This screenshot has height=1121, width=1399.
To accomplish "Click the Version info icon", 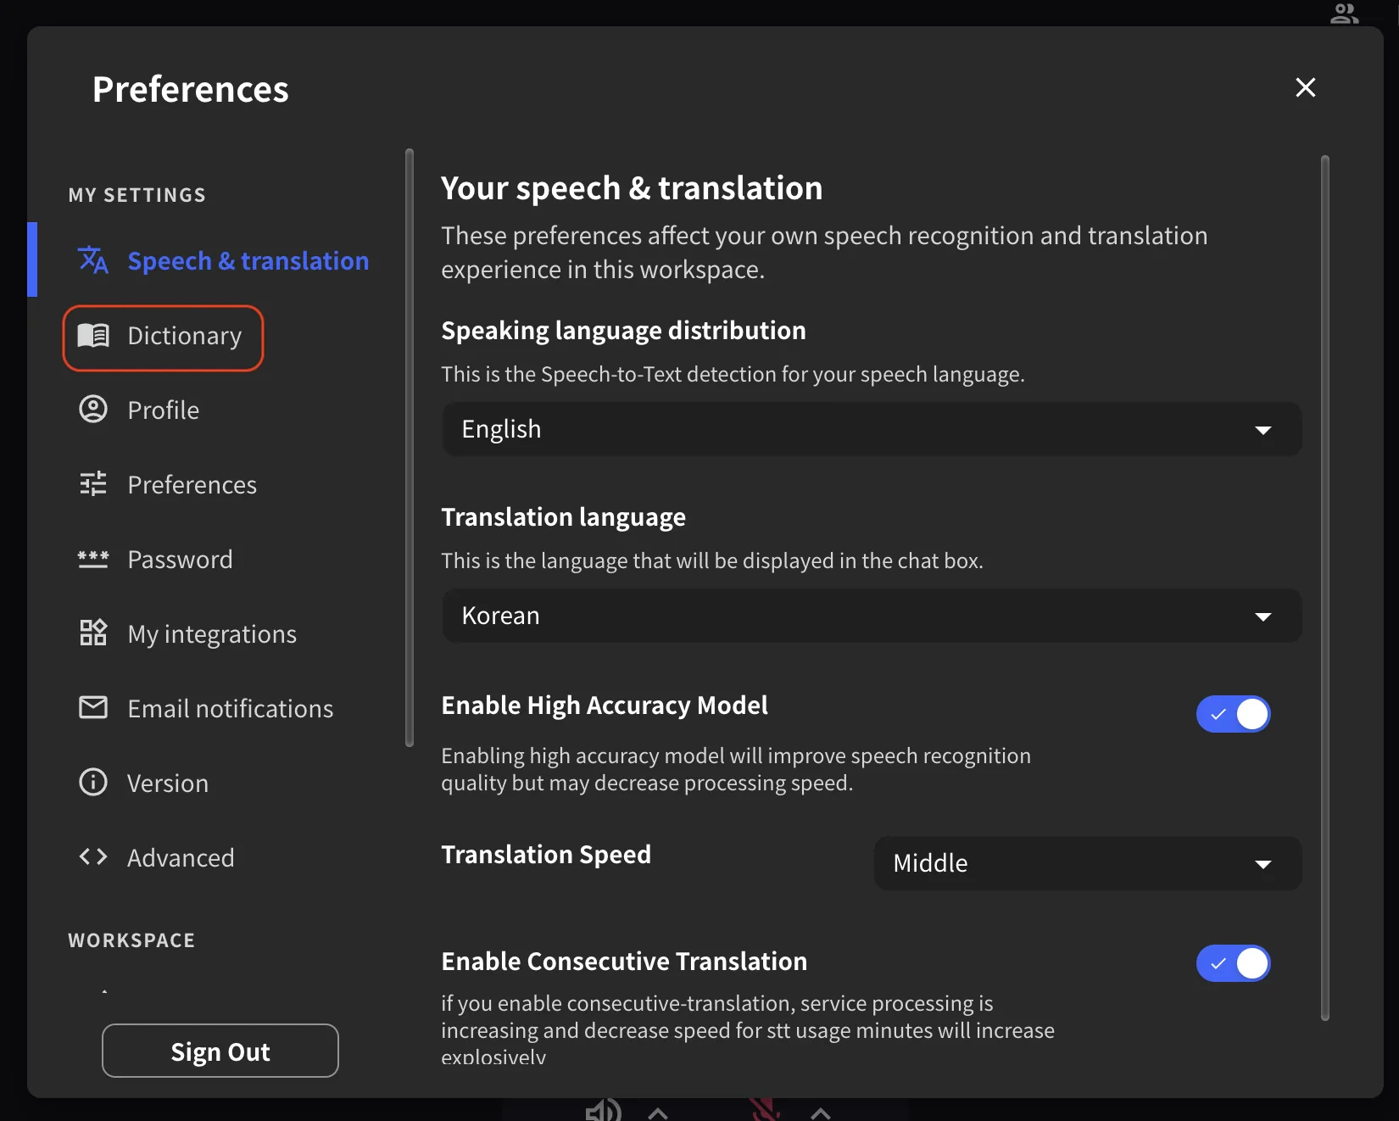I will (93, 782).
